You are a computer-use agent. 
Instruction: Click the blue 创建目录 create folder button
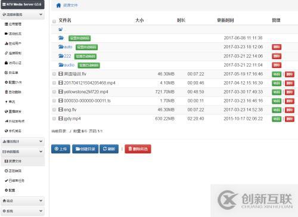[85, 149]
